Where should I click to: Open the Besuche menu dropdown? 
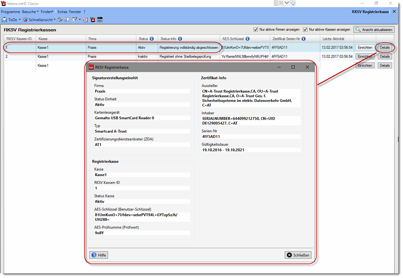click(30, 12)
